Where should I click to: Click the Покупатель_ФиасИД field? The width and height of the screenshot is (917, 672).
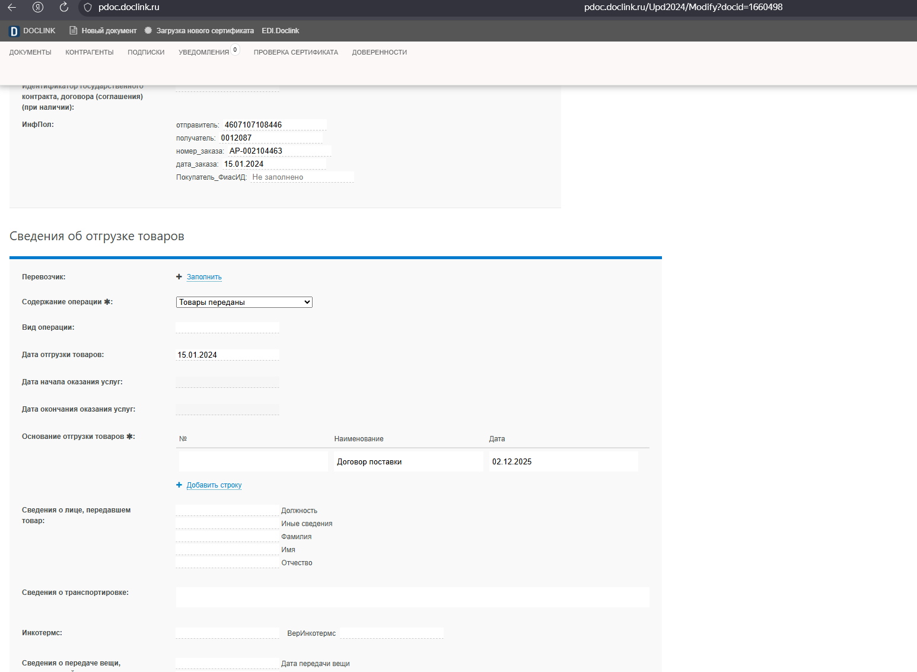(303, 177)
